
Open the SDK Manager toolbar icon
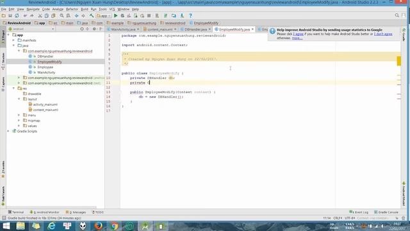182,15
